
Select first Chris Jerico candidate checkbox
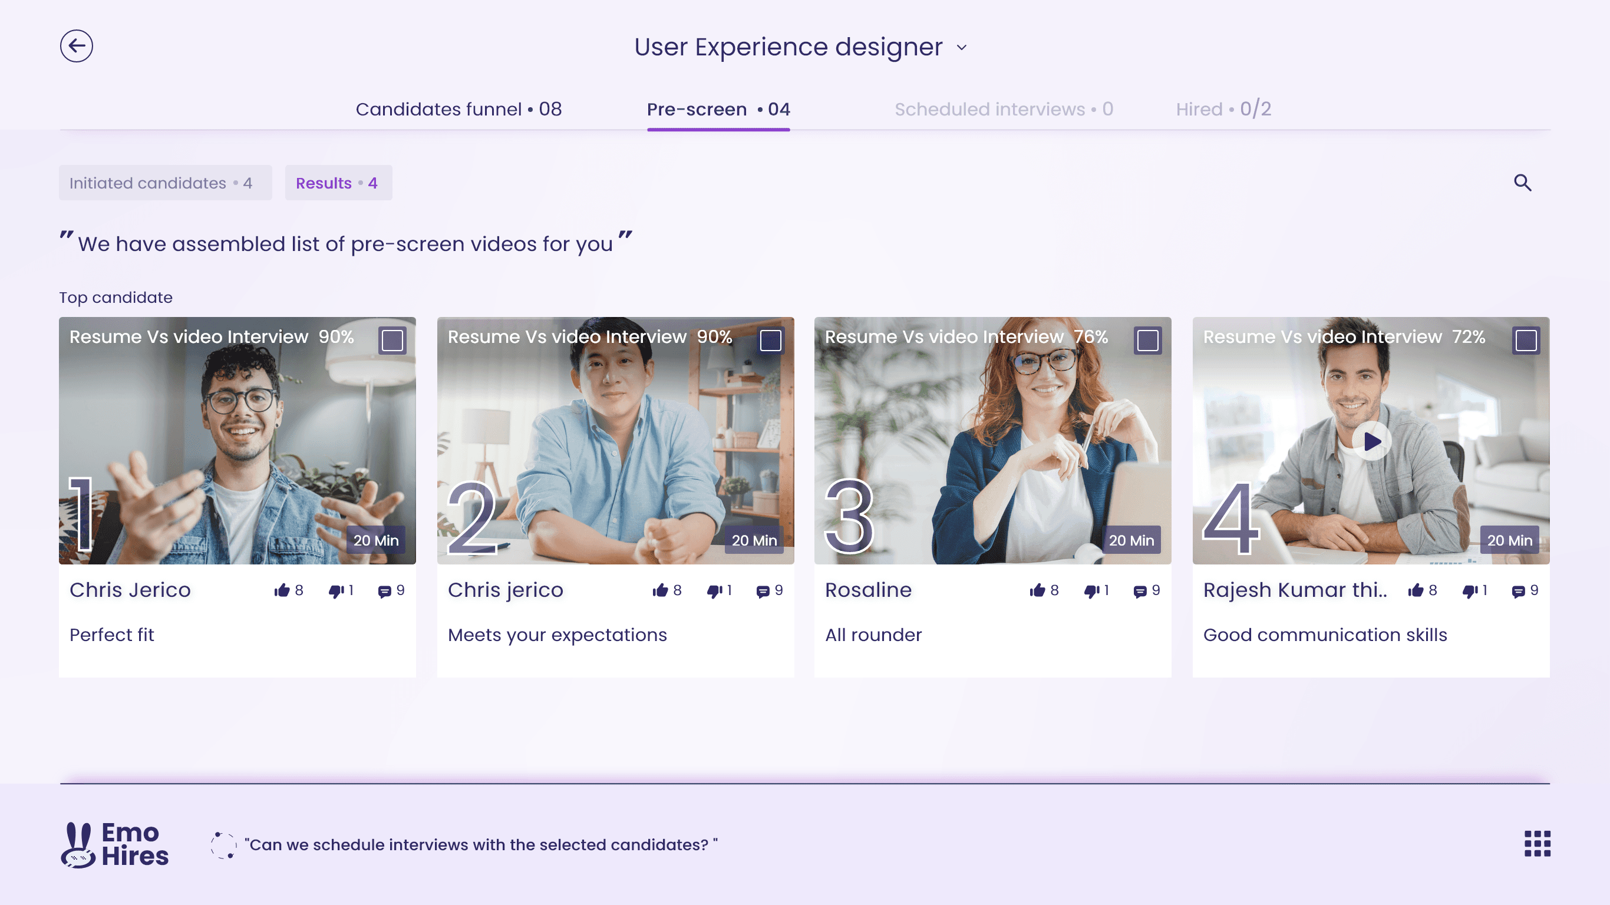tap(392, 341)
